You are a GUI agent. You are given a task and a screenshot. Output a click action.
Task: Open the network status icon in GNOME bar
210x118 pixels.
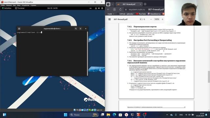click(x=96, y=8)
